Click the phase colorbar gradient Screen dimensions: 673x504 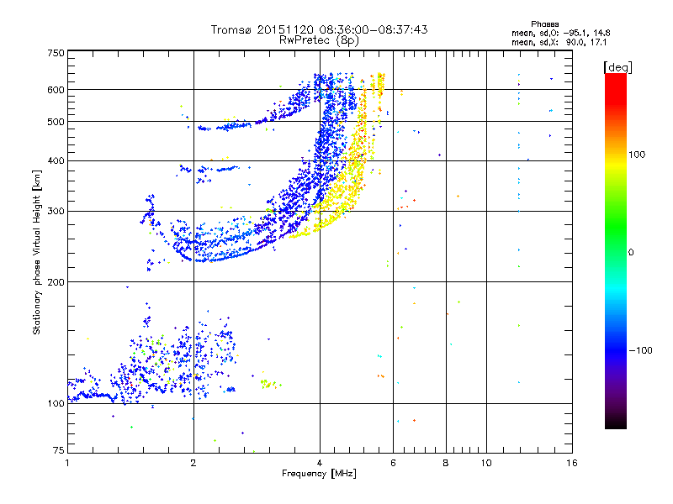coord(616,251)
